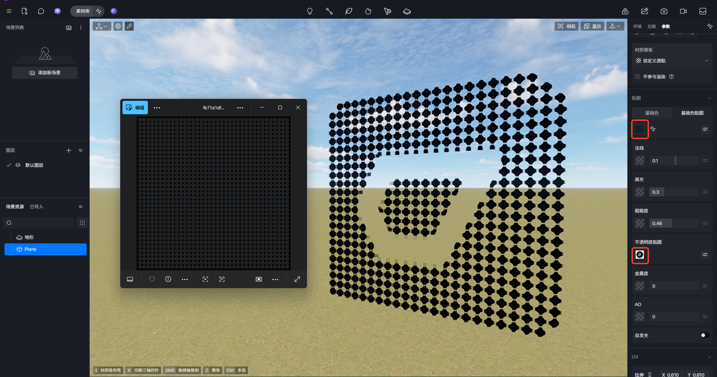Select the 基础色贴图 tab
The width and height of the screenshot is (717, 377).
point(692,113)
